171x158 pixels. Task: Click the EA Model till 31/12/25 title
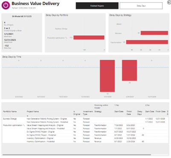(22, 17)
